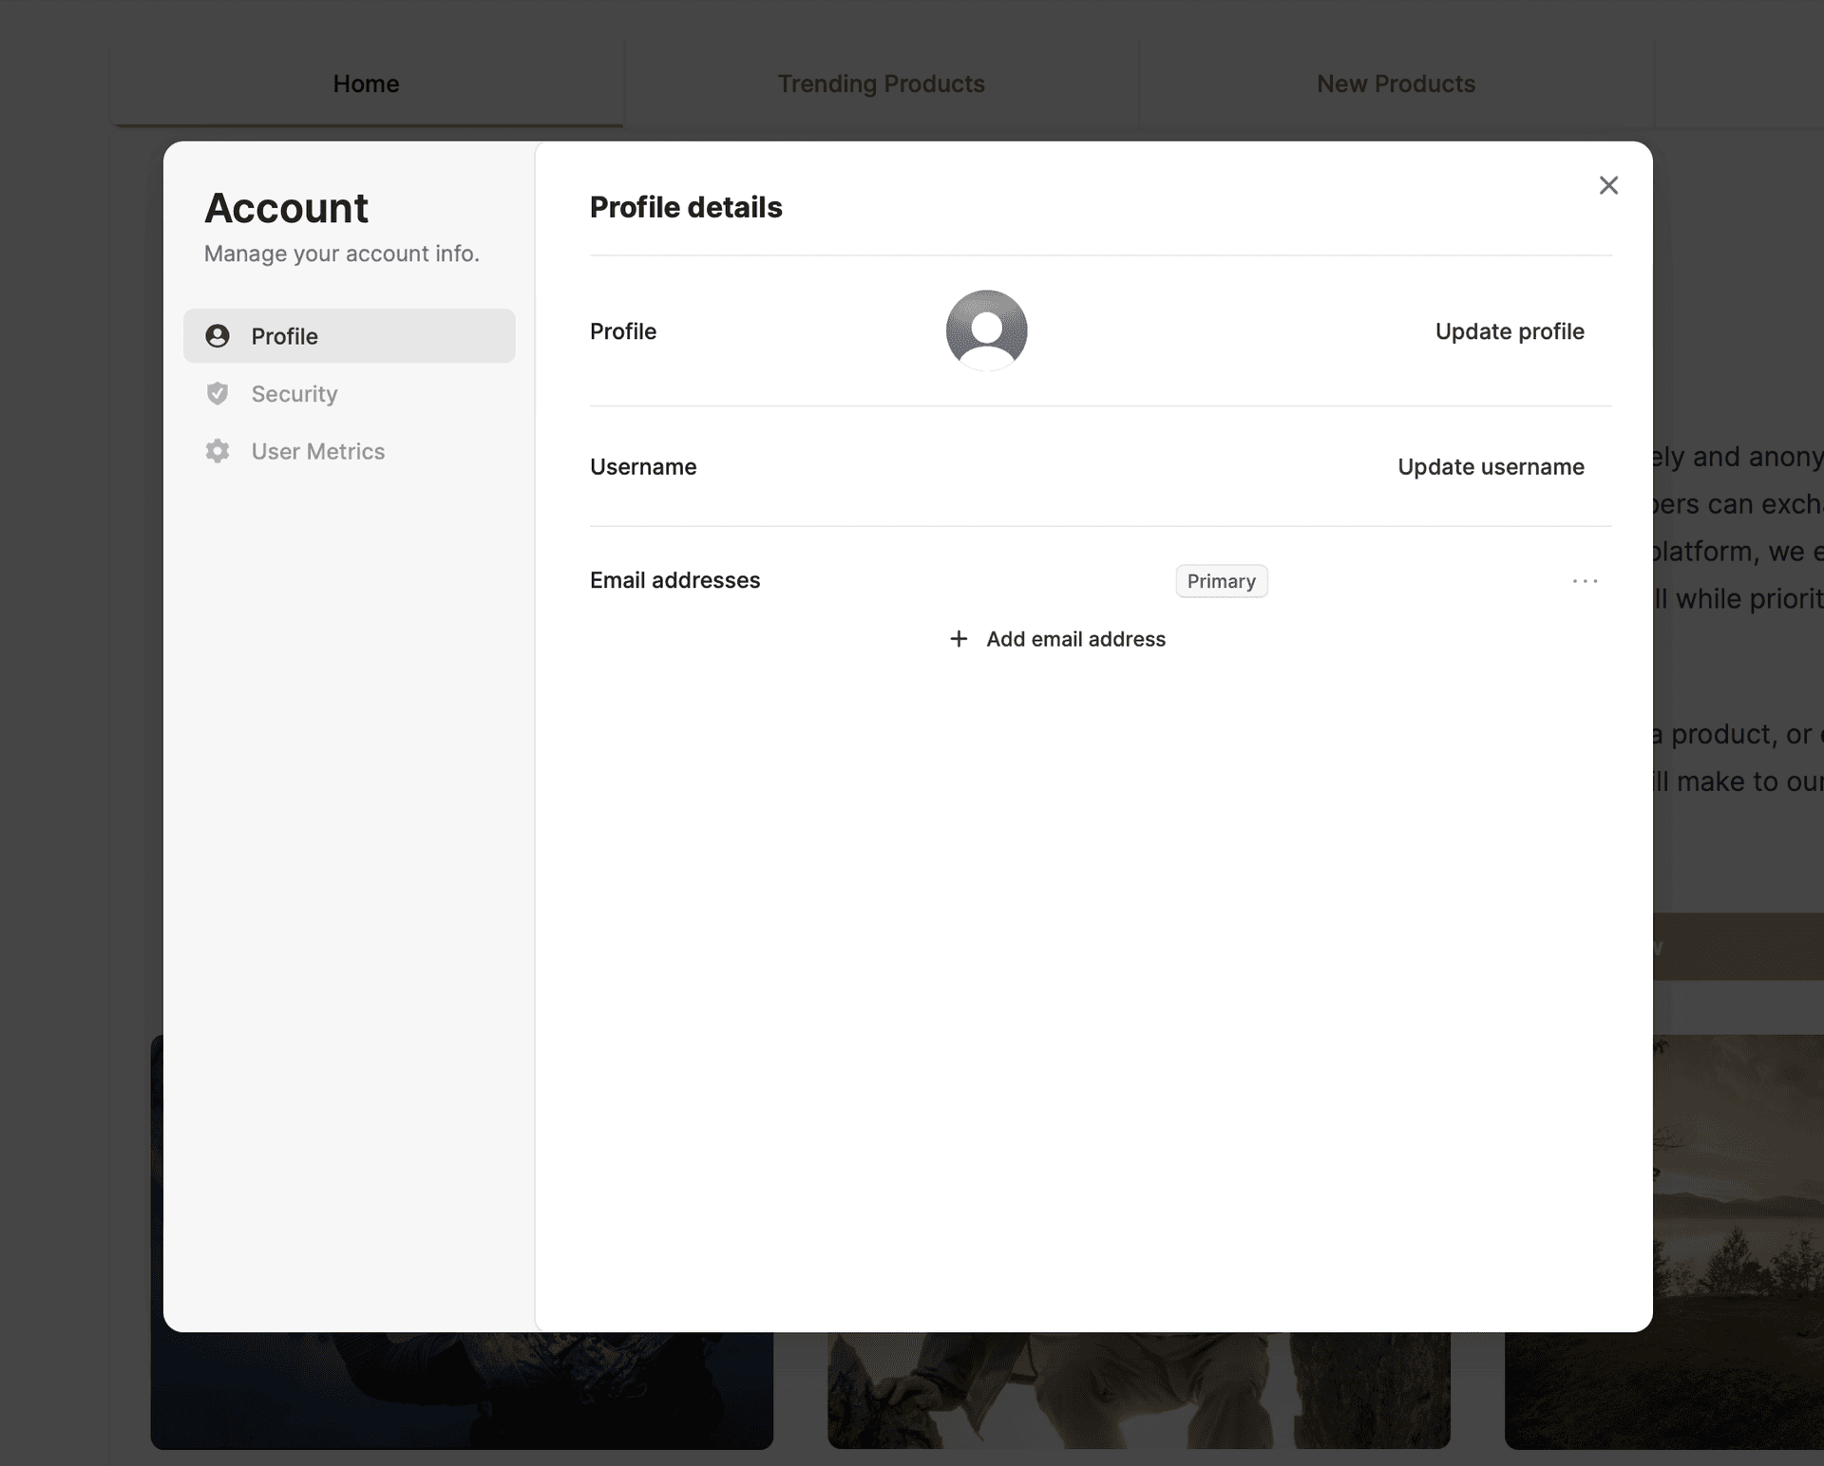Click the Primary badge on the email row
The height and width of the screenshot is (1466, 1824).
[x=1222, y=581]
